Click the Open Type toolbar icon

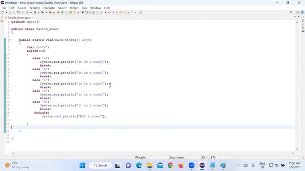tap(71, 12)
